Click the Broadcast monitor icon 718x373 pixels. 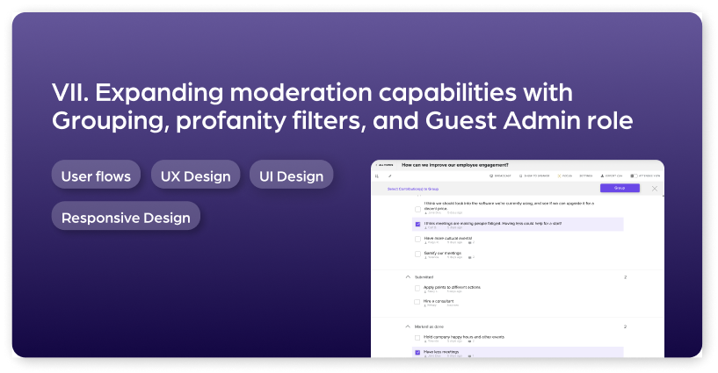coord(491,176)
